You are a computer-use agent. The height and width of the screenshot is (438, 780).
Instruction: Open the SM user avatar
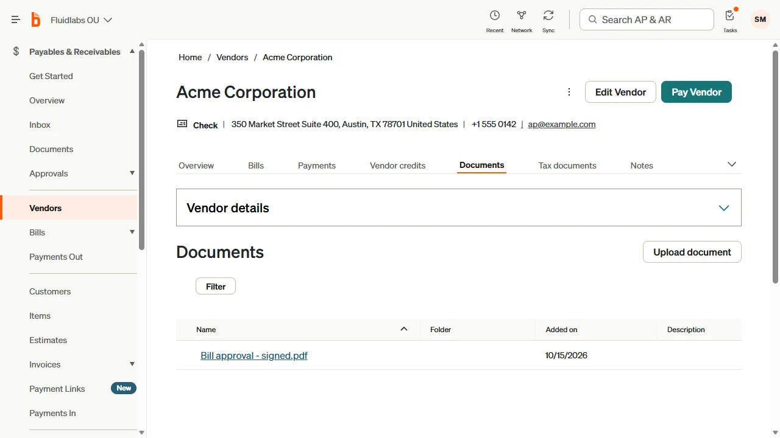pos(760,19)
